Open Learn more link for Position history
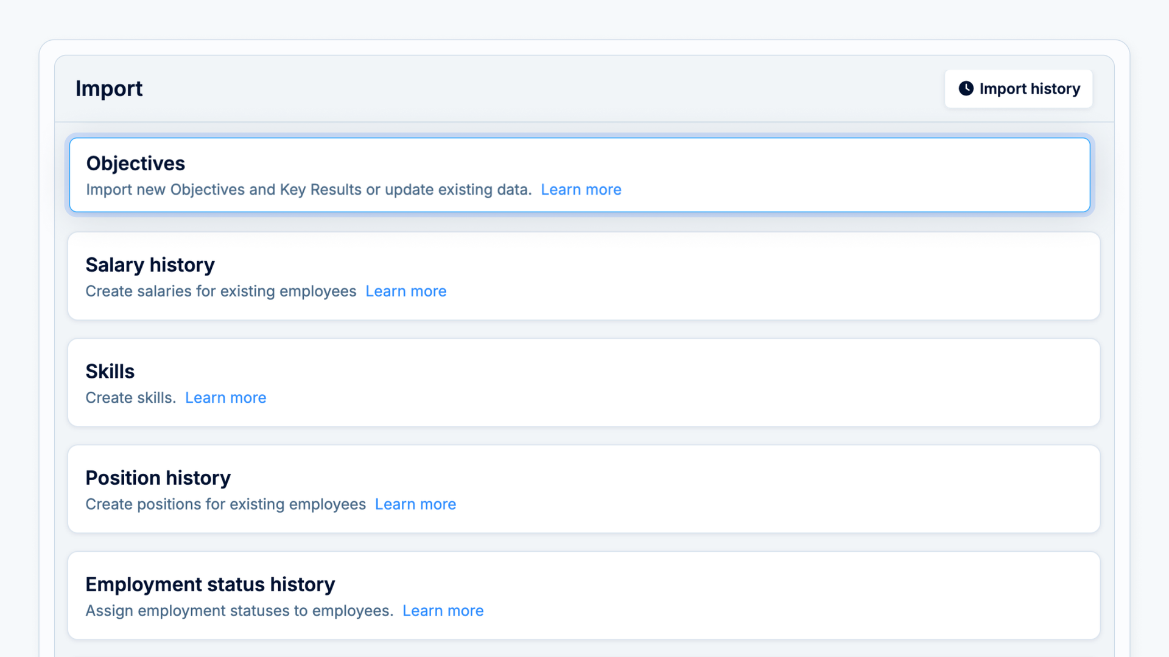Viewport: 1169px width, 657px height. (x=415, y=504)
